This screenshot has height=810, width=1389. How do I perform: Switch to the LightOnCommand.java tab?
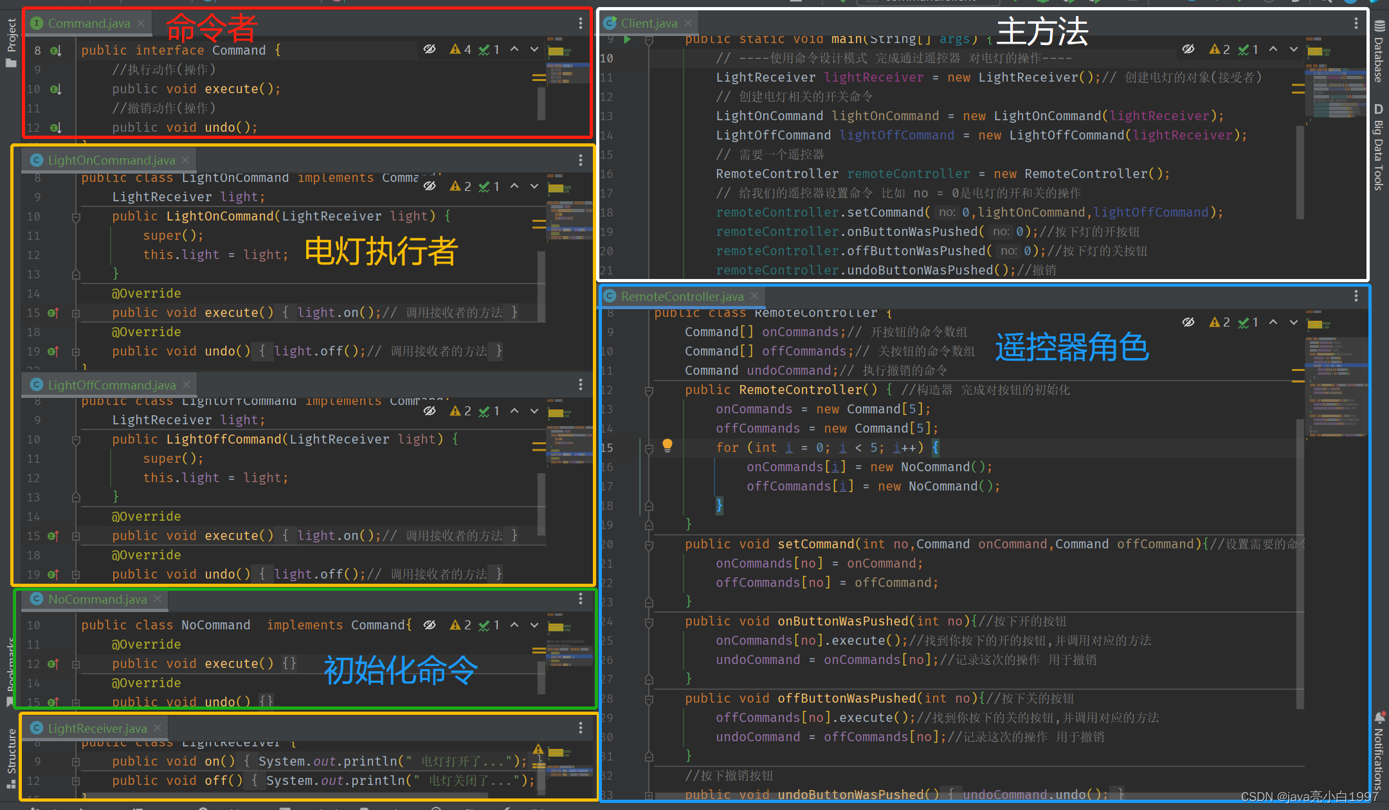111,160
